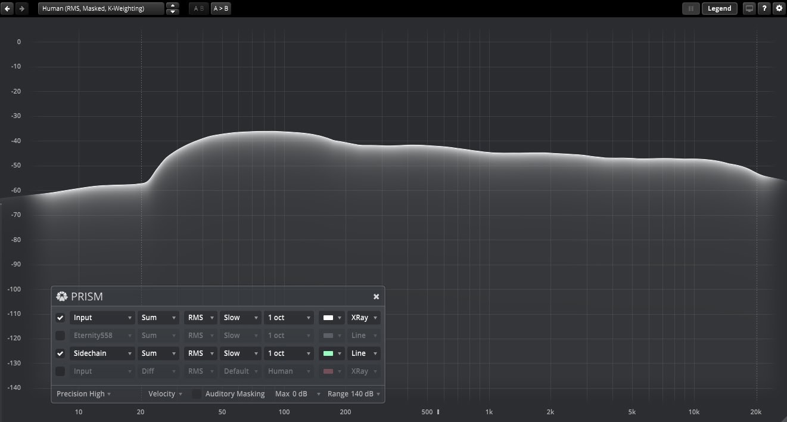This screenshot has height=422, width=787.
Task: Open help via the question mark icon
Action: pyautogui.click(x=764, y=8)
